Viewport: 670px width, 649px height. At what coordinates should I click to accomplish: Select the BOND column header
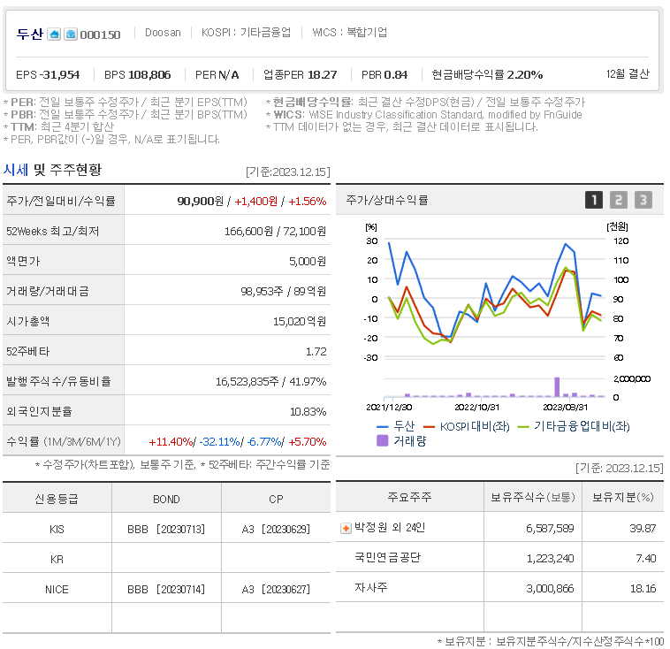point(166,499)
